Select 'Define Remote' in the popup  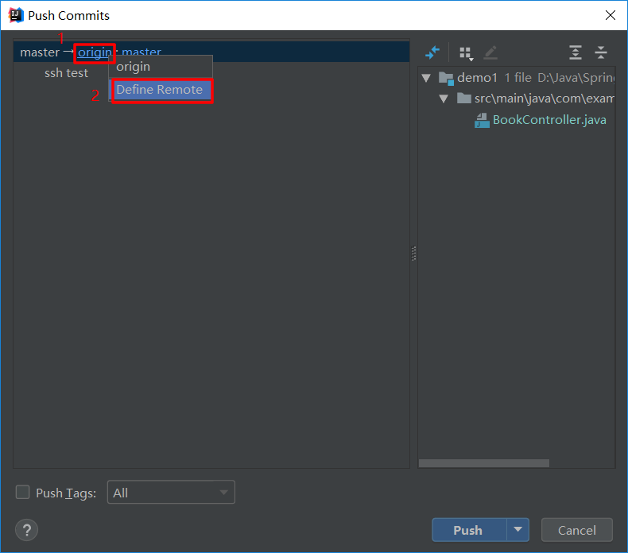click(161, 90)
